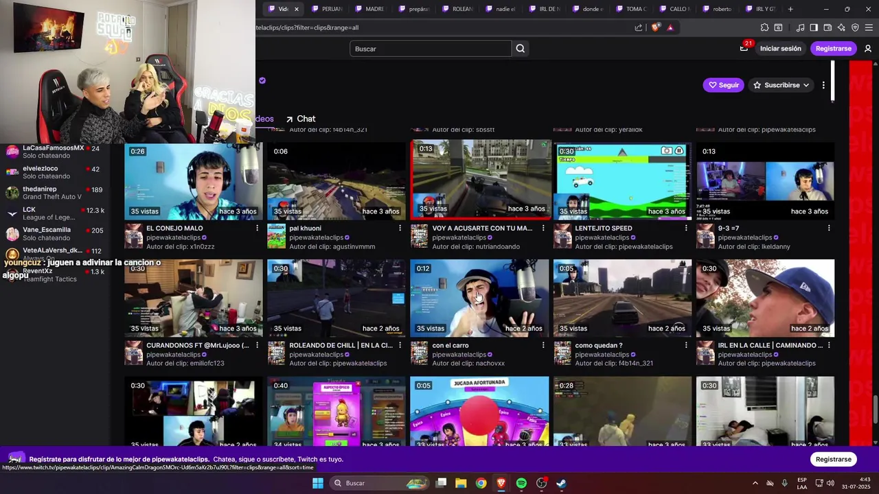This screenshot has width=879, height=494.
Task: Open the Brave Wallet icon
Action: [827, 27]
